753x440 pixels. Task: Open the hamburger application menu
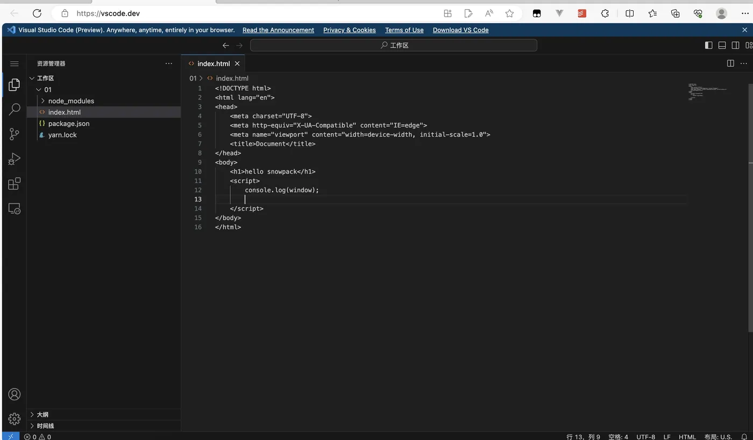click(15, 63)
